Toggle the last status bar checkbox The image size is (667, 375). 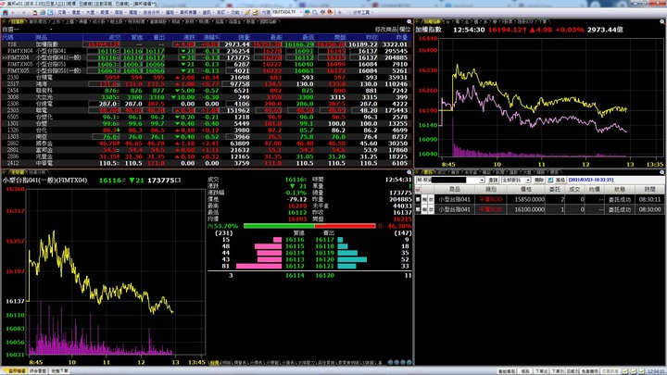pos(641,371)
